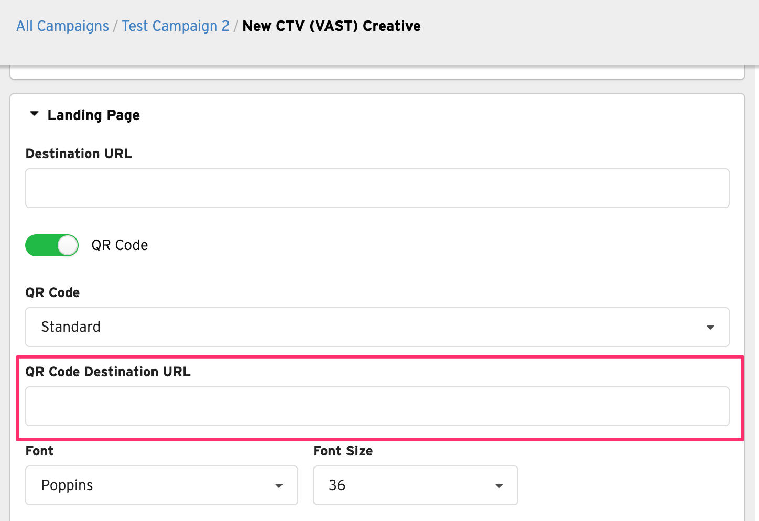Click the Font Size dropdown caret arrow
The width and height of the screenshot is (759, 521).
(499, 486)
